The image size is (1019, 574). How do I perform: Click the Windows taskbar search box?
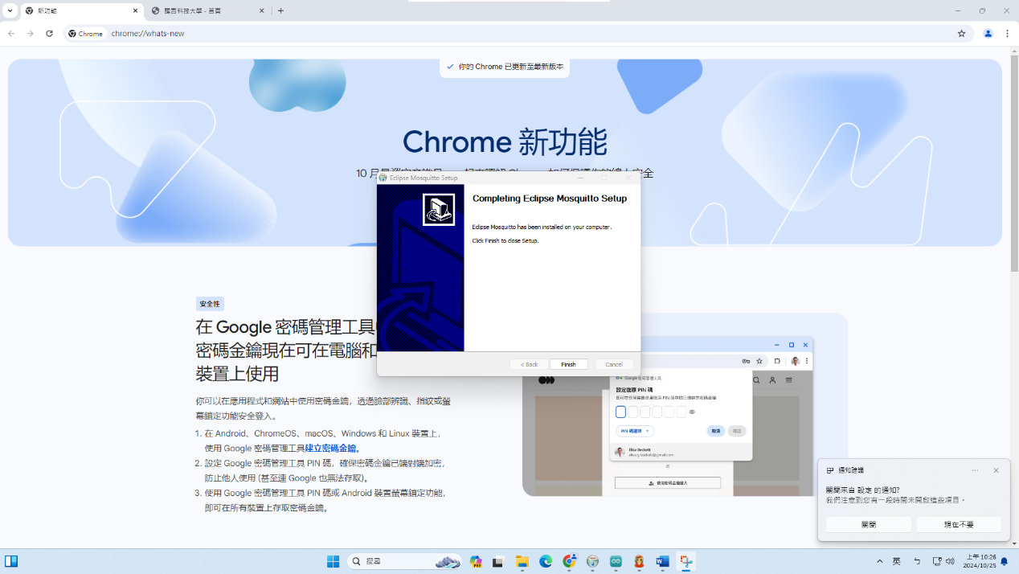click(x=394, y=562)
